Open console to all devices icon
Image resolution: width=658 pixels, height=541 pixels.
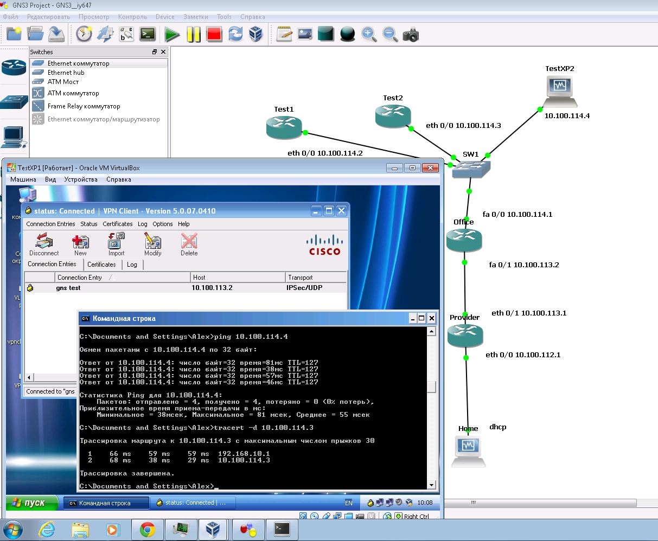pyautogui.click(x=148, y=35)
